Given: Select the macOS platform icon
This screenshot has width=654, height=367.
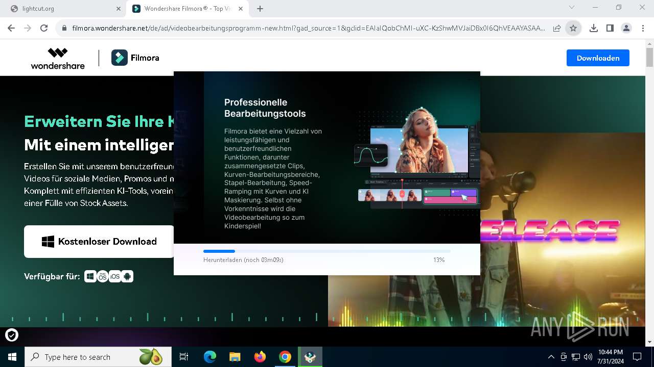Looking at the screenshot, I should (x=103, y=276).
